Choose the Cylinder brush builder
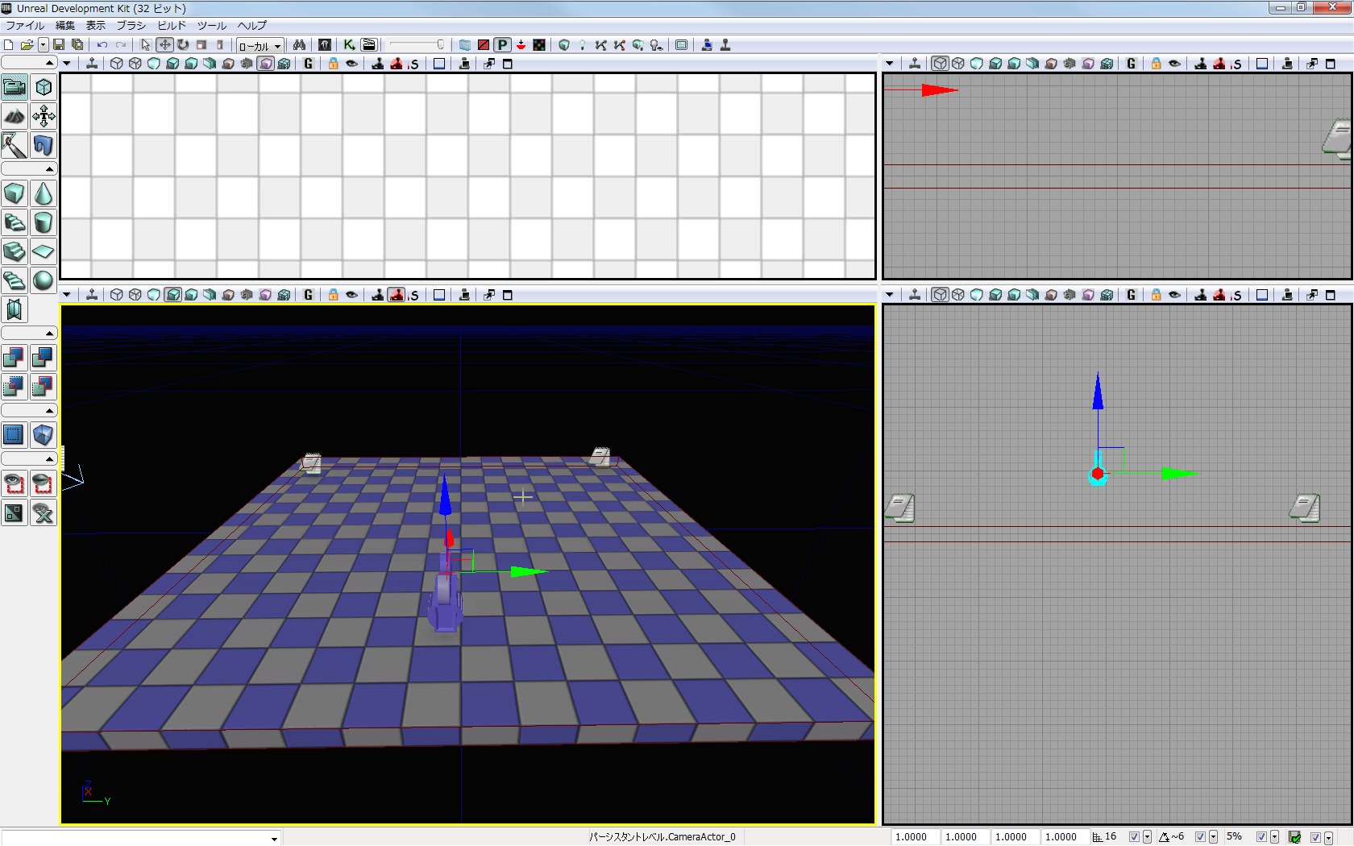Image resolution: width=1354 pixels, height=846 pixels. point(44,222)
